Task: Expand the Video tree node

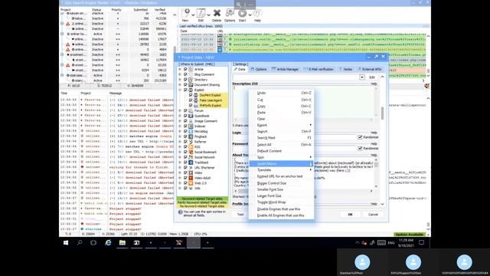Action: (180, 172)
